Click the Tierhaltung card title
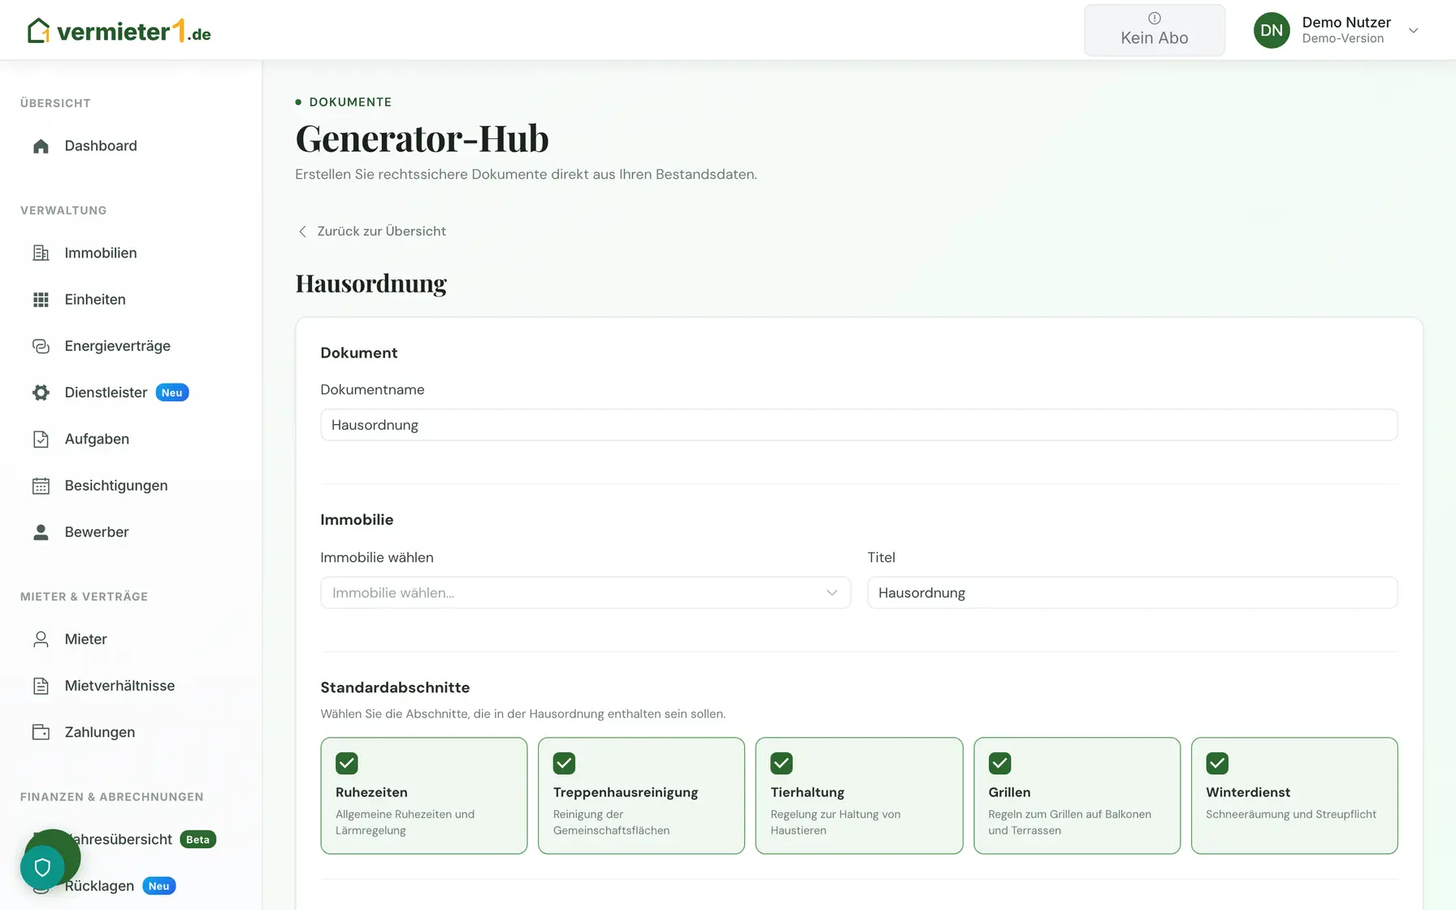Viewport: 1456px width, 910px height. pyautogui.click(x=808, y=792)
